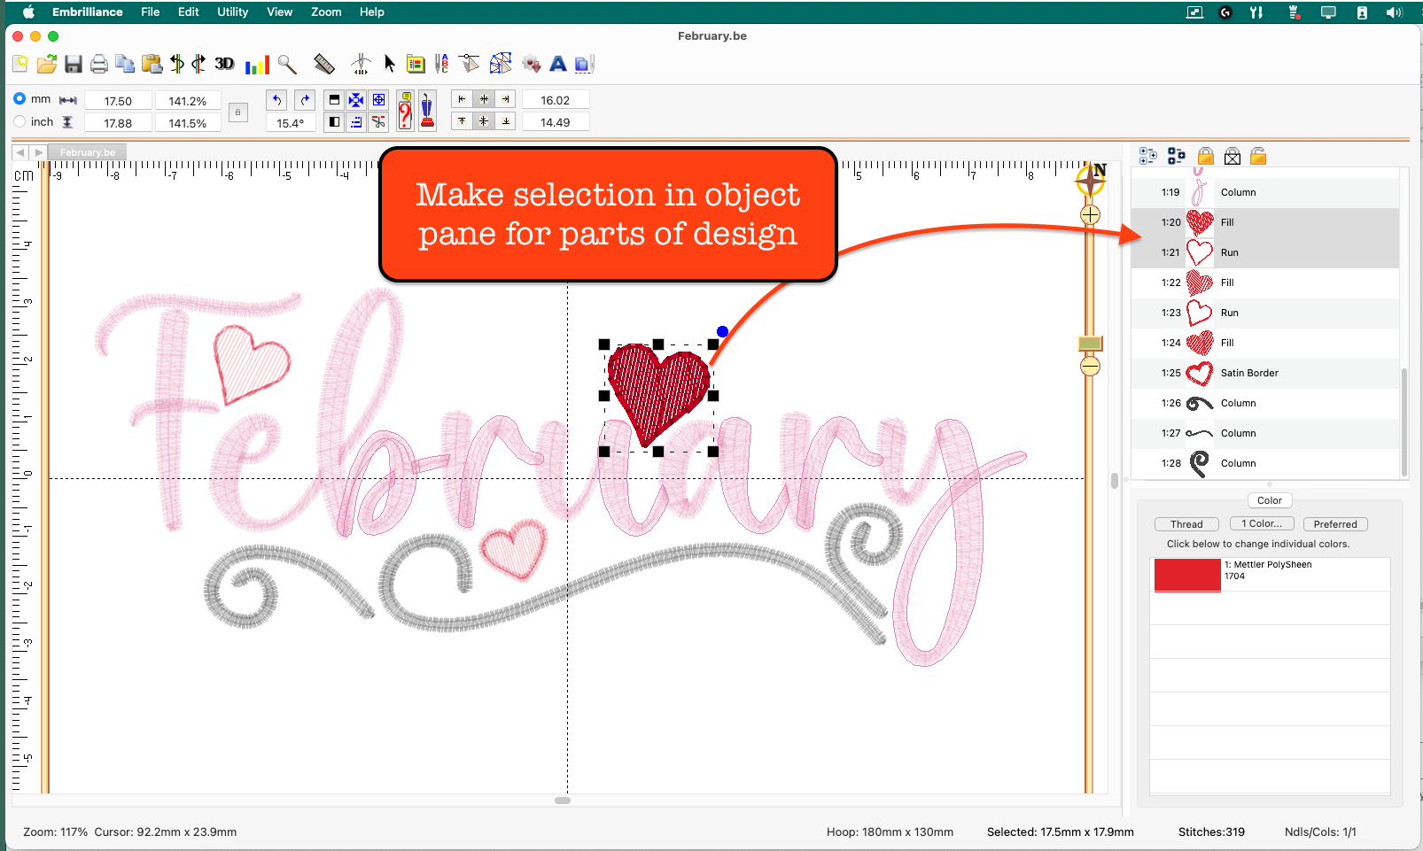The image size is (1423, 851).
Task: Select the mm units radio button
Action: pyautogui.click(x=19, y=98)
